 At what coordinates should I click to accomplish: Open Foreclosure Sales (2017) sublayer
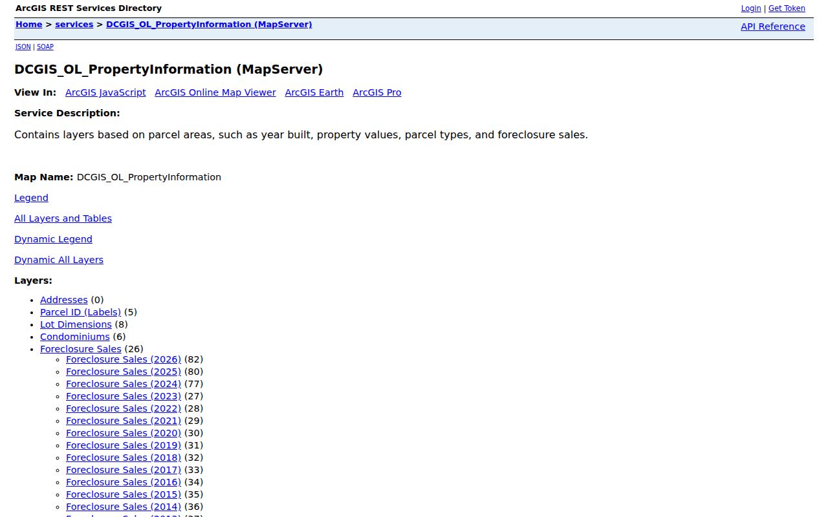(123, 470)
